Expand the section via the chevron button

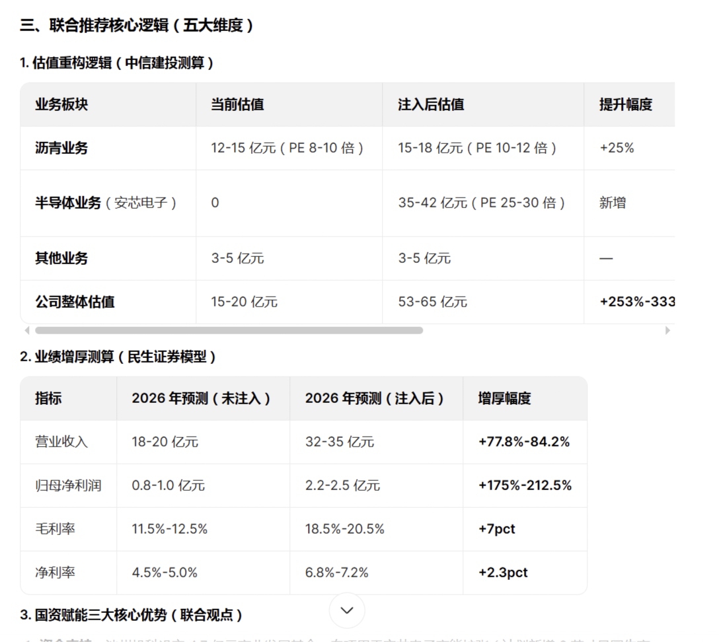[346, 611]
